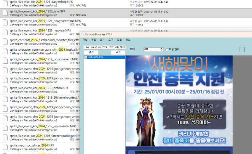252x154 pixels.
Task: Click file icon of 1219_dnfon.NPK
Action: 5,89
